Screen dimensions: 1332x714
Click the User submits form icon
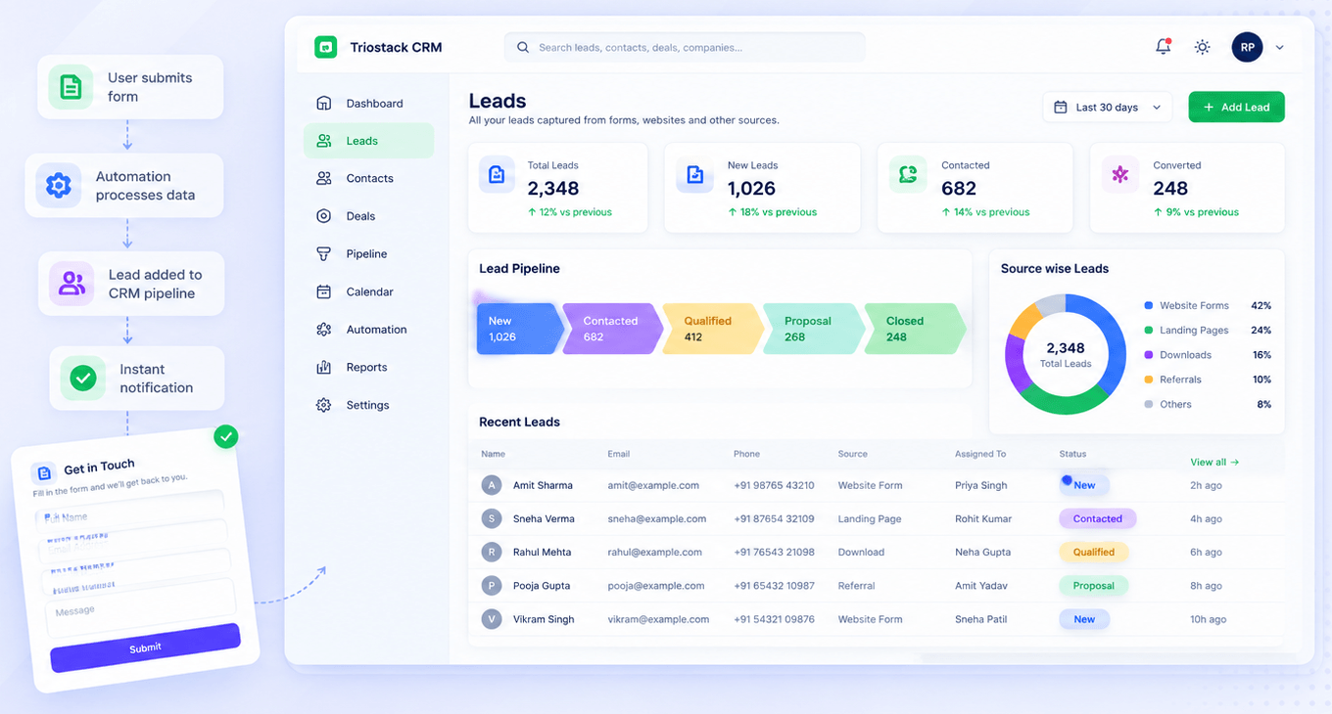point(71,87)
